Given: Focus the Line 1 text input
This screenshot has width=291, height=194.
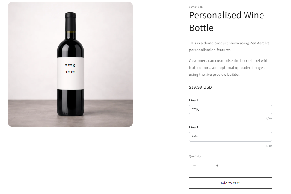Looking at the screenshot, I should point(230,110).
